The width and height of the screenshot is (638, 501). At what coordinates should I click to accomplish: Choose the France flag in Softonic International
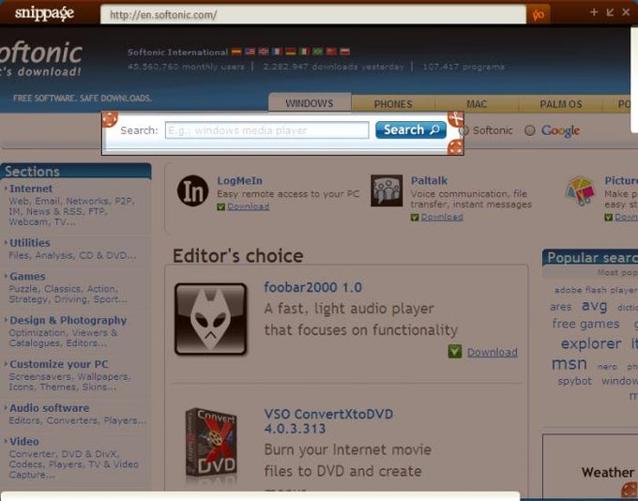point(277,52)
